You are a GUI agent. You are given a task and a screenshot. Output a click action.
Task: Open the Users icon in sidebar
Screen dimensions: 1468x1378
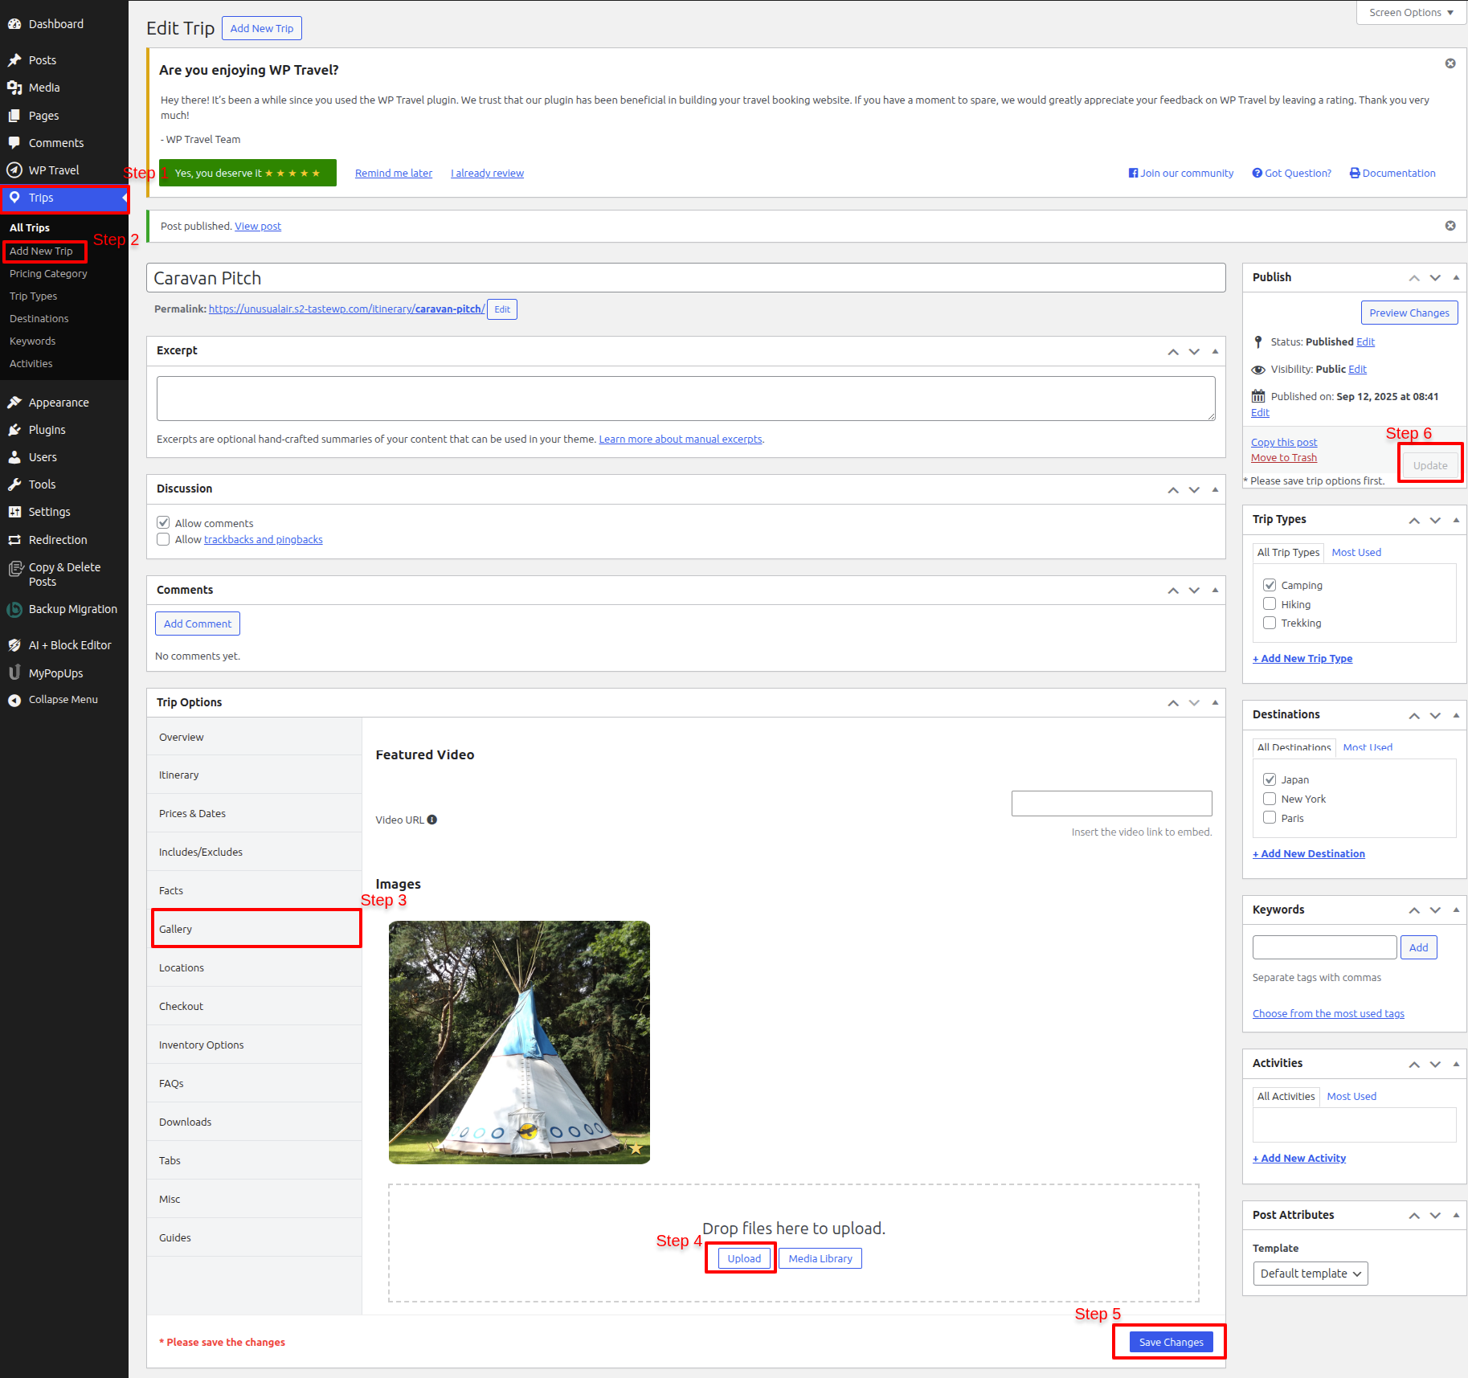click(14, 457)
